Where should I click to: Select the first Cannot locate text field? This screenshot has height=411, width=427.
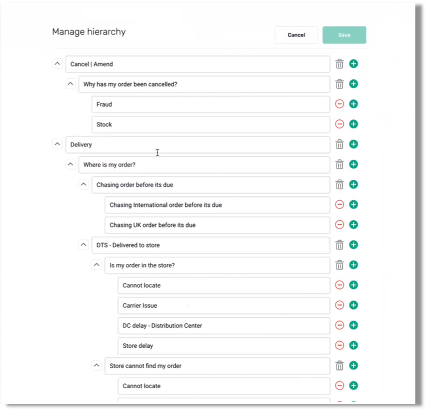[223, 285]
